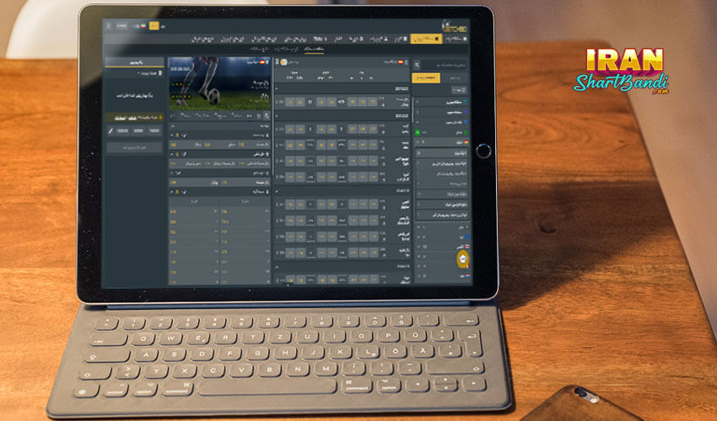The width and height of the screenshot is (717, 421).
Task: Click the place bet button under the stakes
Action: (134, 147)
